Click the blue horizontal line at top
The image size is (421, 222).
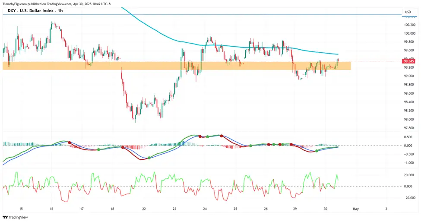tap(201, 15)
